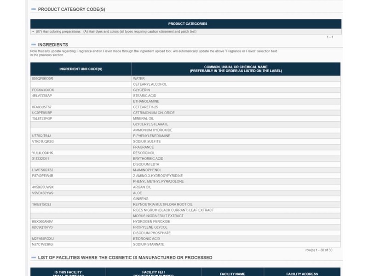Screen dimensions: 368x276
Task: Click UNII code VTK01UQK3G
Action: pyautogui.click(x=43, y=142)
